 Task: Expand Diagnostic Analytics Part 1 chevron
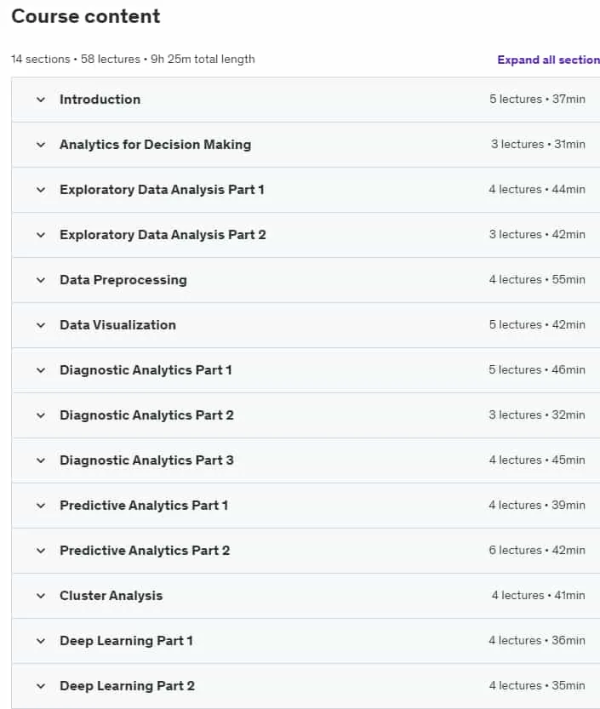pos(41,370)
